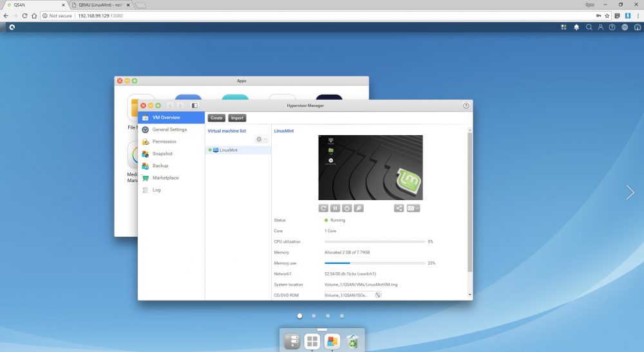Pause the LinuxMint virtual machine
Image resolution: width=644 pixels, height=352 pixels.
coord(335,208)
